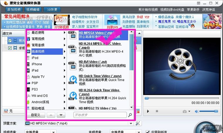Open 苹果助手 link
Screen dimensions: 223x133
(x=193, y=10)
